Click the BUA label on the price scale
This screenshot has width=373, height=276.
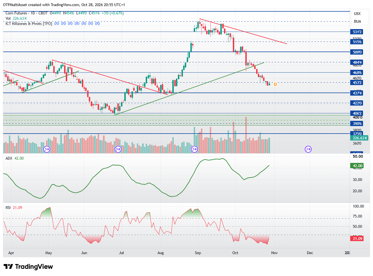(x=357, y=21)
